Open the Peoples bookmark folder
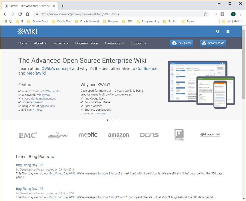Image resolution: width=246 pixels, height=201 pixels. pos(110,22)
